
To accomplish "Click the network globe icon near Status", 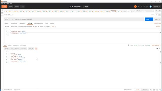I will point(129,45).
